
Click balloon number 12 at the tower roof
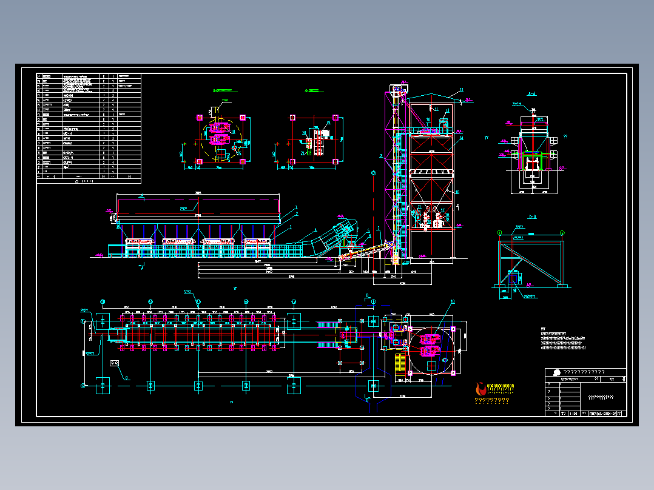[x=461, y=90]
